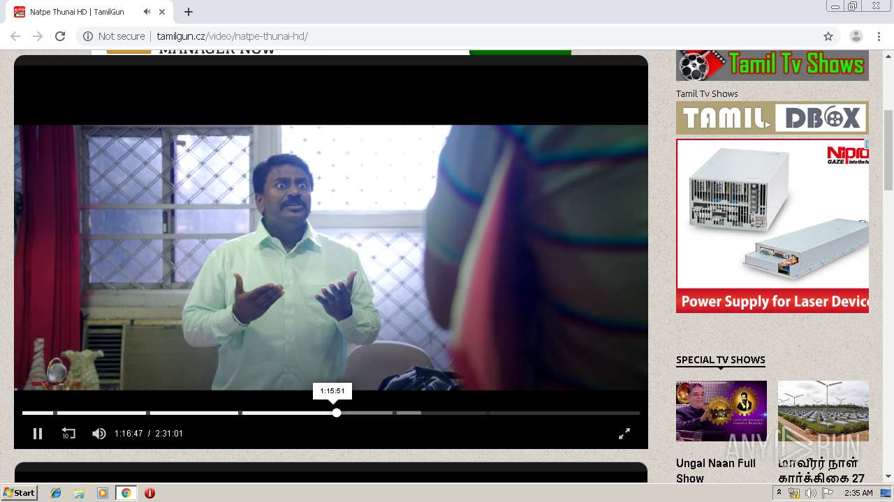Mute tab audio speaker icon
This screenshot has height=502, width=894.
point(147,12)
